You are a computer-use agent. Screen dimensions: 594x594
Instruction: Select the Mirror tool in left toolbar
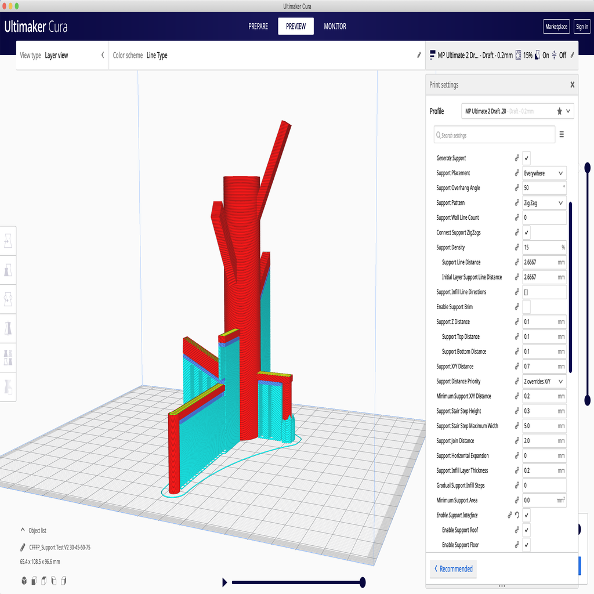pos(8,328)
